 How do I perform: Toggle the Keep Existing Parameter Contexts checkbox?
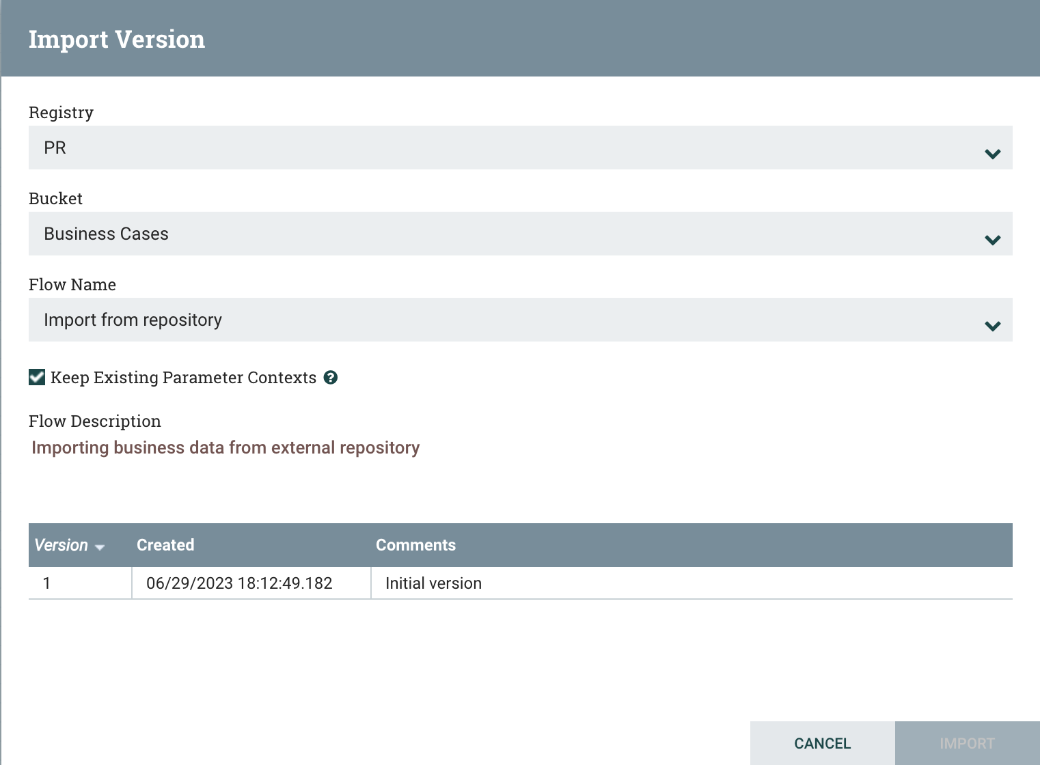click(37, 378)
